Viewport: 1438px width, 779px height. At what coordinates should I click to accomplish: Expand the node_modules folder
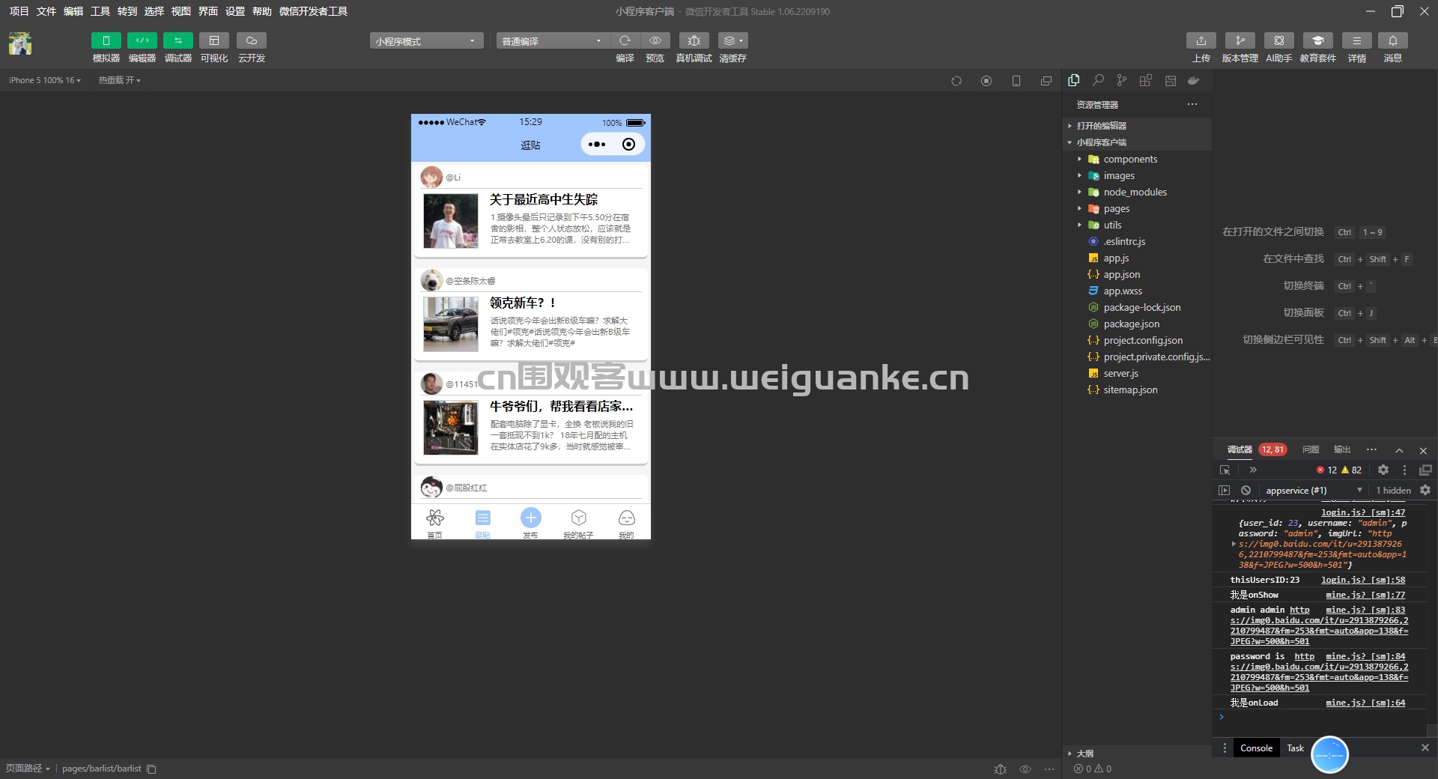(x=1137, y=192)
